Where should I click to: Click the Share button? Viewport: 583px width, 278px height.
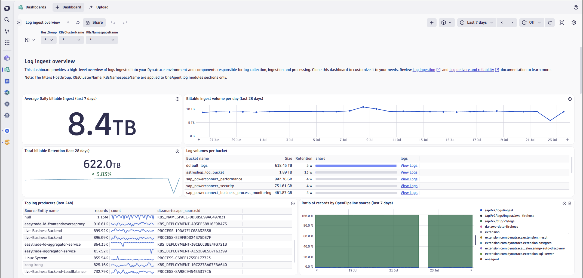[x=94, y=23]
